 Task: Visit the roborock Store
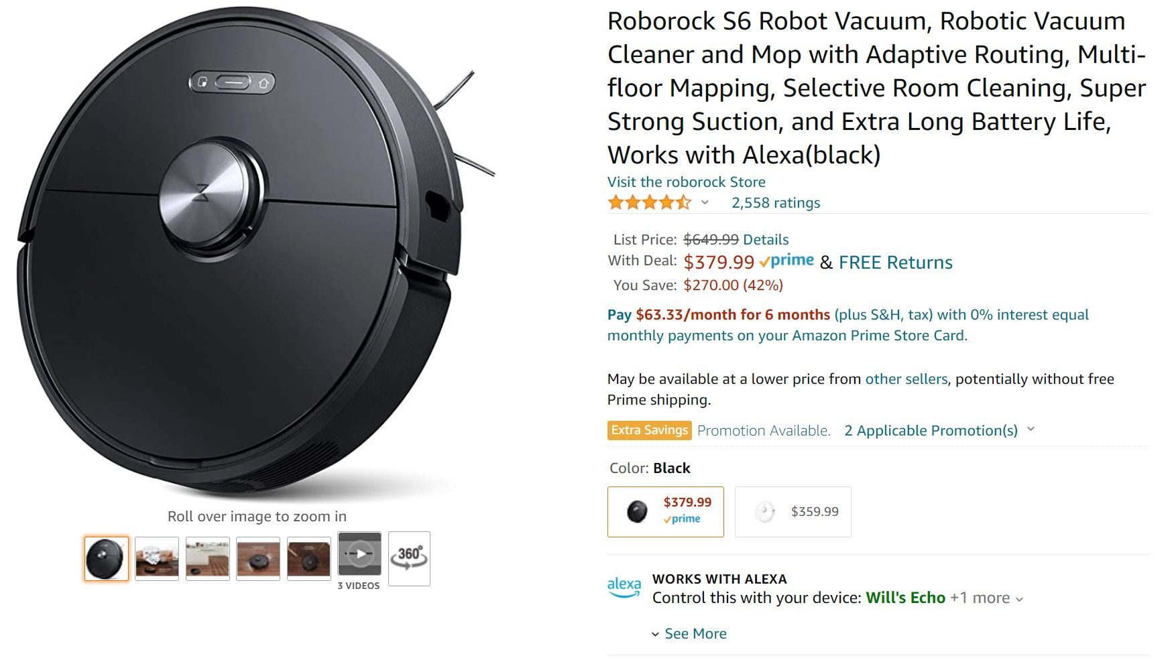[685, 182]
